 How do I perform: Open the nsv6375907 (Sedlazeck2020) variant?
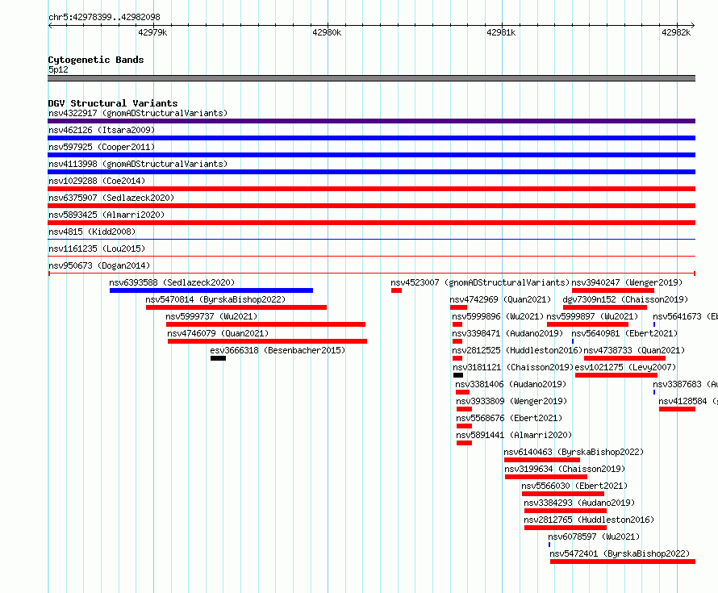pyautogui.click(x=111, y=198)
